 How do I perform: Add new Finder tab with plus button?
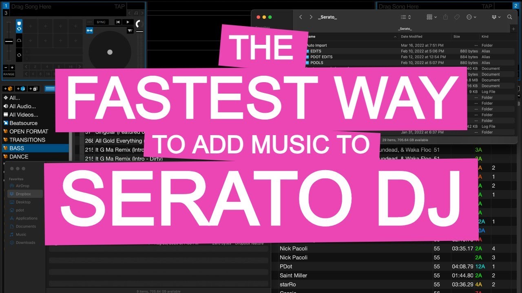tap(513, 29)
